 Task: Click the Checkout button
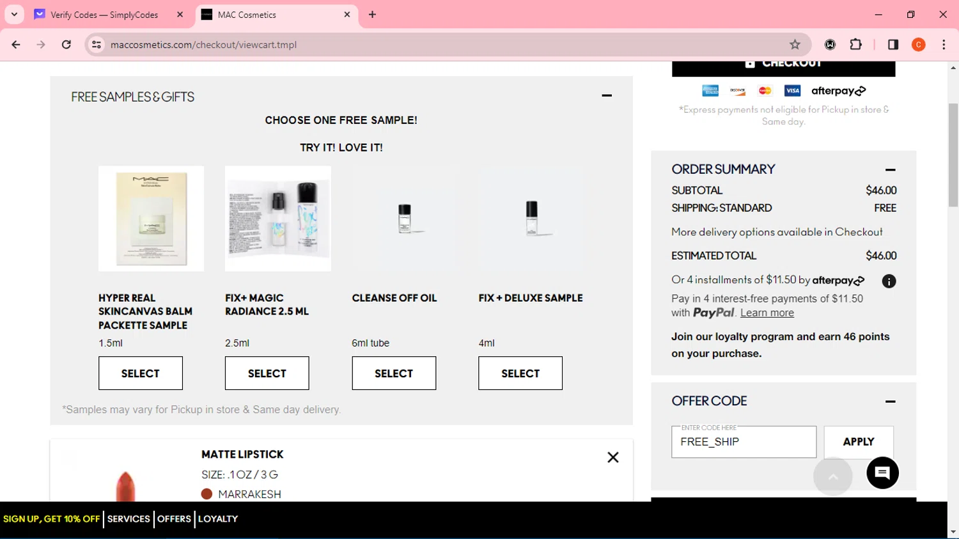783,67
